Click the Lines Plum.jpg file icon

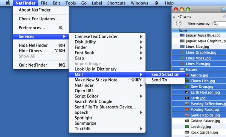(x=182, y=64)
